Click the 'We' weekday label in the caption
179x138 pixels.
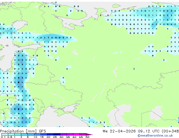pos(105,131)
